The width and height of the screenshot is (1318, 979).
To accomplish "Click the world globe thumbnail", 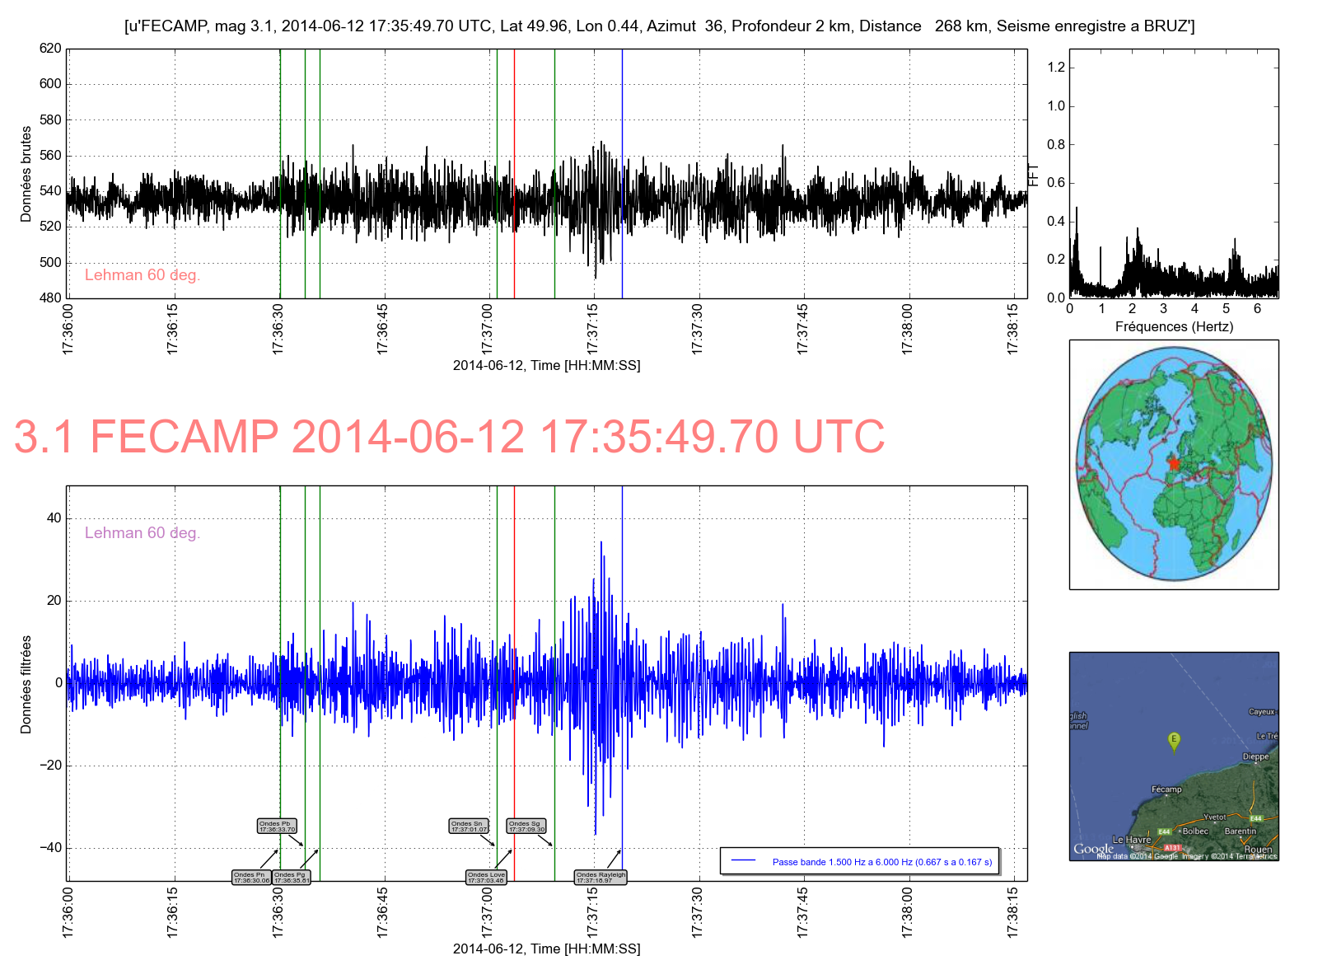I will [1174, 464].
